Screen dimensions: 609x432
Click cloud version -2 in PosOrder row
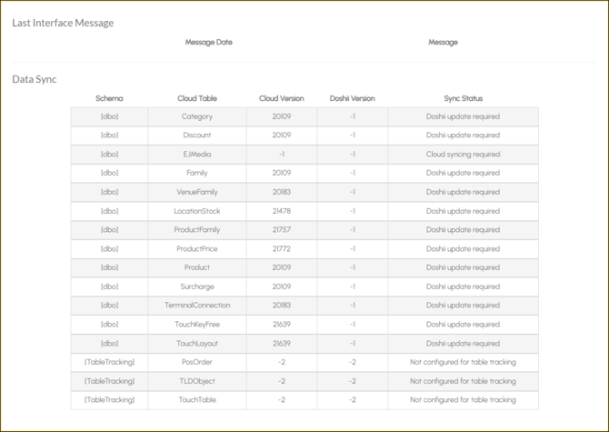[282, 362]
